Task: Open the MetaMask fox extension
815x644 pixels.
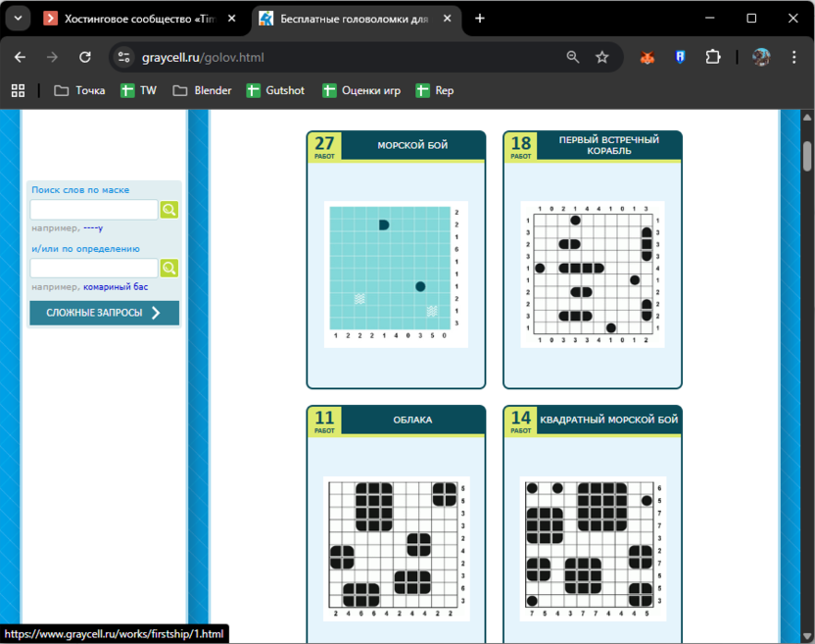Action: (647, 57)
